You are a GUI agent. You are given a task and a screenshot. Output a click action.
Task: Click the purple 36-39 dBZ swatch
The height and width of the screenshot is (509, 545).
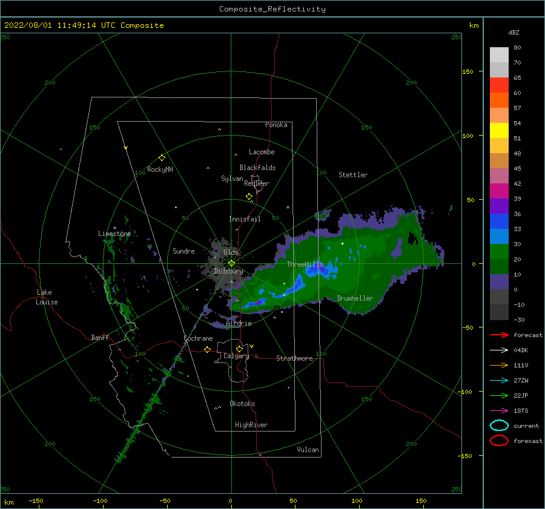coord(499,206)
